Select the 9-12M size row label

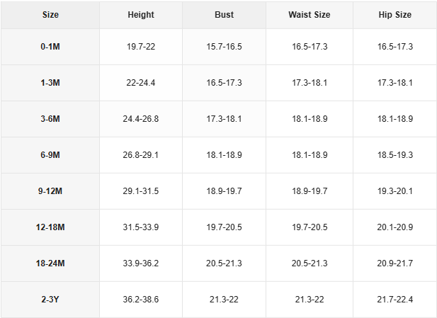coord(50,191)
